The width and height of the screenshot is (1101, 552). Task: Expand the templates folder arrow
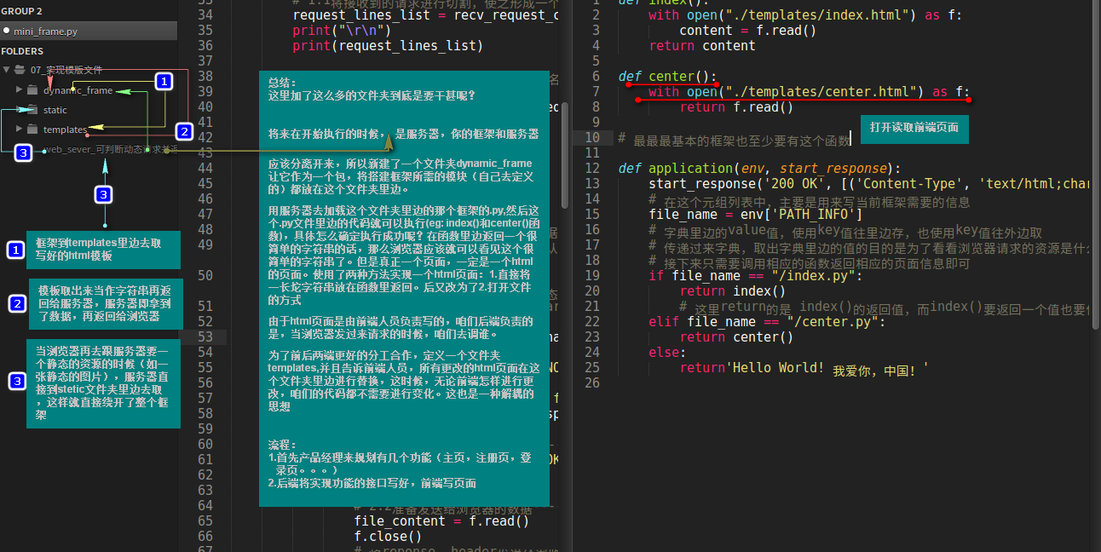19,129
